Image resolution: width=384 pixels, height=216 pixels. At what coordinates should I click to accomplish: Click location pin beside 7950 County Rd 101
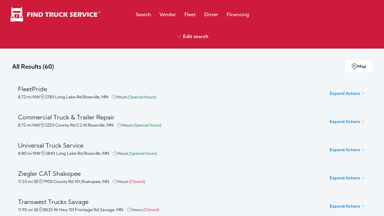coord(41,182)
